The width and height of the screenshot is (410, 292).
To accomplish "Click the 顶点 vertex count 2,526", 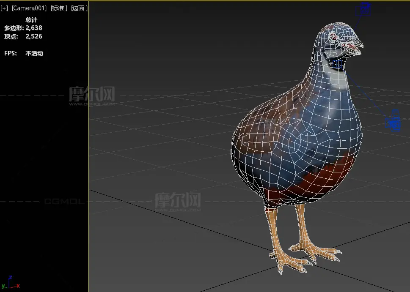I will (x=33, y=36).
